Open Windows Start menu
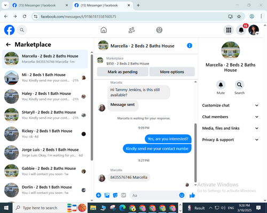The width and height of the screenshot is (267, 213). [x=6, y=208]
